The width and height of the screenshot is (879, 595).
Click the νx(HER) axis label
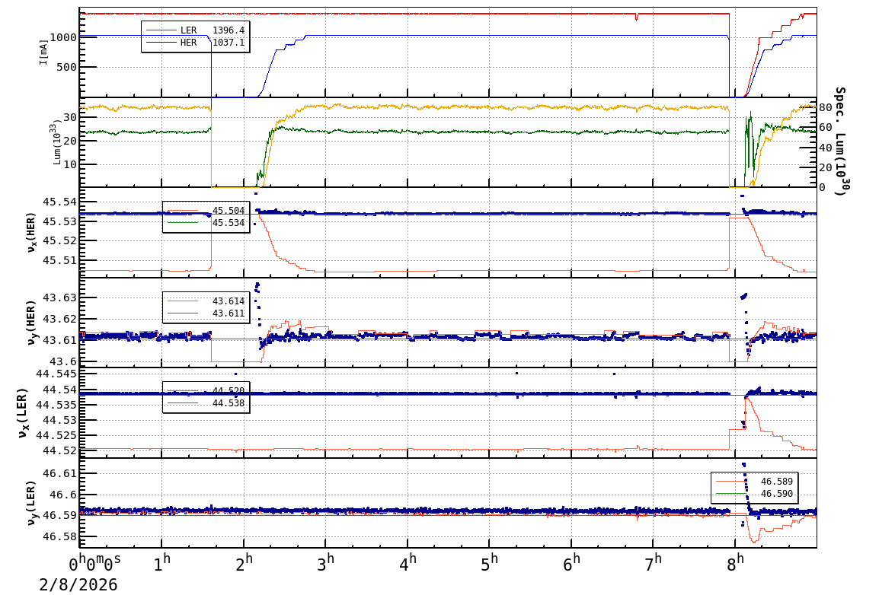pyautogui.click(x=30, y=232)
